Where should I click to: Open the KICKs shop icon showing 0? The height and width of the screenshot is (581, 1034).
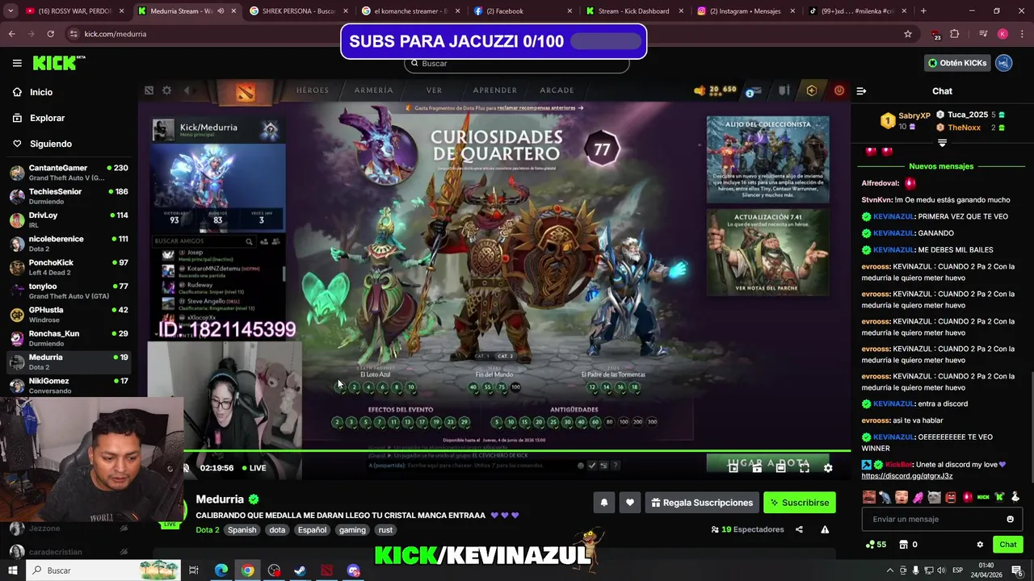908,545
